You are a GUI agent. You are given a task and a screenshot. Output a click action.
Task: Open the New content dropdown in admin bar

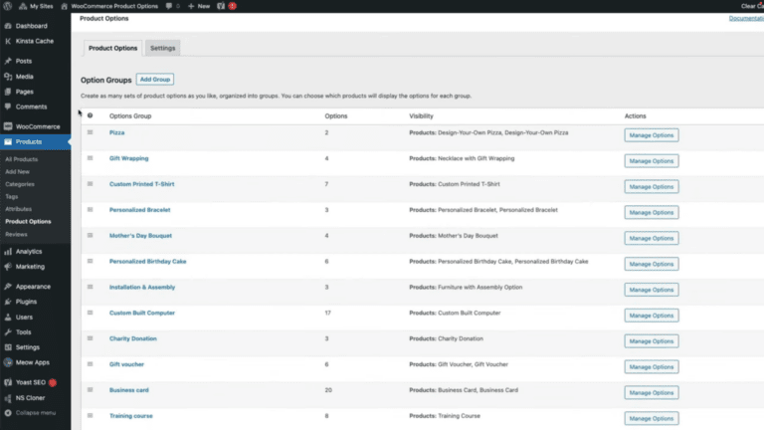tap(199, 6)
